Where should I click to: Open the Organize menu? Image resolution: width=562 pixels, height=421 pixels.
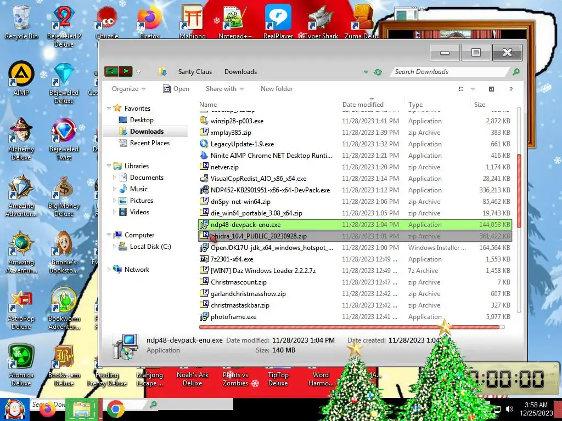pos(128,89)
